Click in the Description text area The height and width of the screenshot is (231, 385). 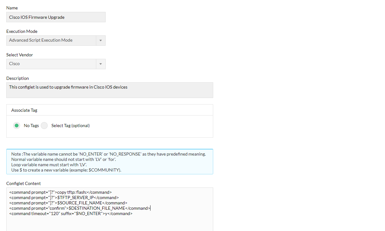click(110, 90)
